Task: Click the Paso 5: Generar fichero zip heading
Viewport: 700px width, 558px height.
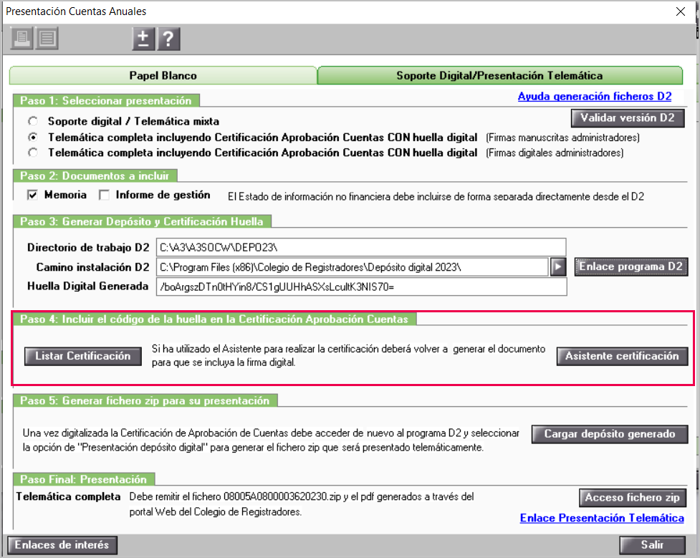Action: [x=145, y=400]
